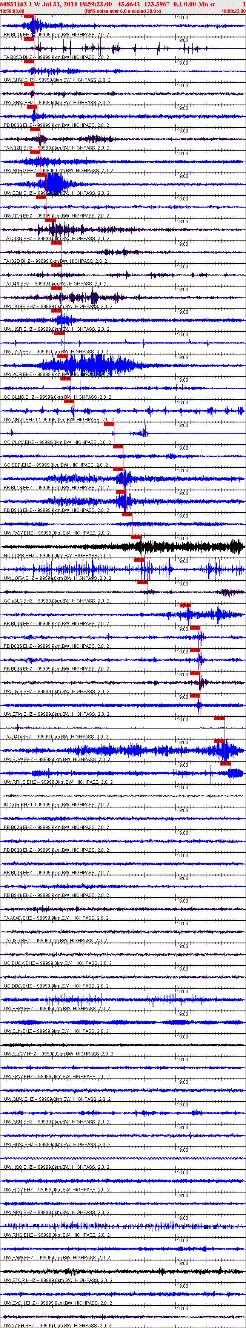
Task: Select the PB B028 EHZ station label
Action: pyautogui.click(x=56, y=828)
